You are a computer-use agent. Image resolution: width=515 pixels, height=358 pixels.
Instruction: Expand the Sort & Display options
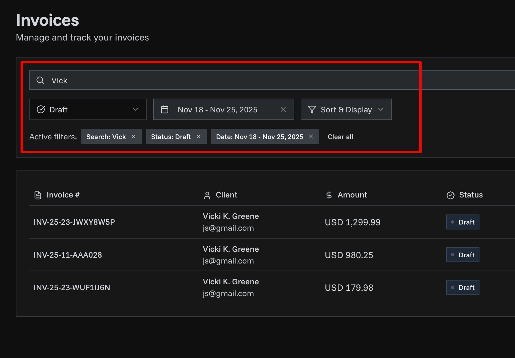click(x=346, y=109)
